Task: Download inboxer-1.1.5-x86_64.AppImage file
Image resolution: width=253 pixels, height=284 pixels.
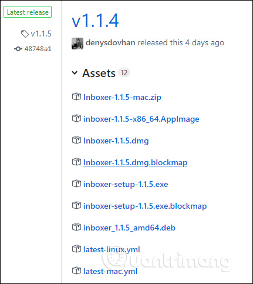Action: pyautogui.click(x=141, y=119)
